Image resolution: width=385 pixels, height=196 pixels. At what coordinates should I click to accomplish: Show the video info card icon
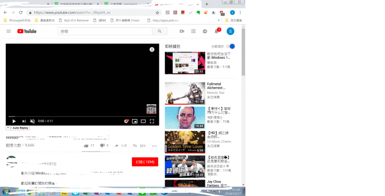[152, 50]
